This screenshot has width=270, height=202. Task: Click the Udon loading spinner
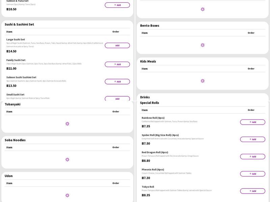tap(67, 195)
